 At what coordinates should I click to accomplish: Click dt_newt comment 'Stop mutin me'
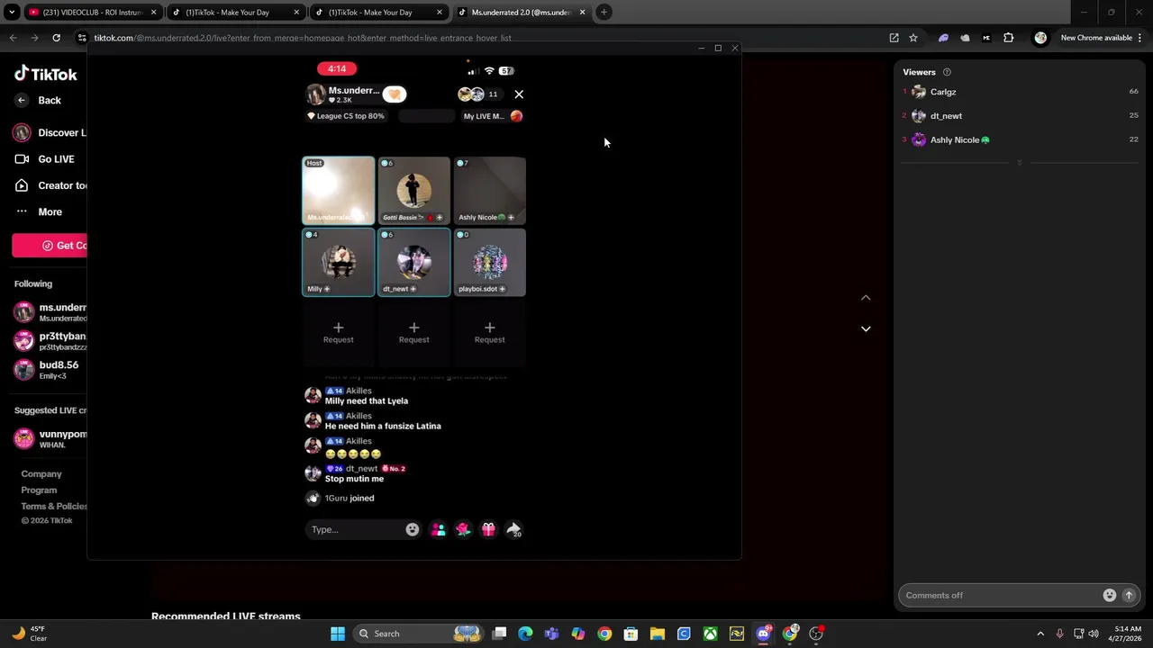click(x=354, y=479)
